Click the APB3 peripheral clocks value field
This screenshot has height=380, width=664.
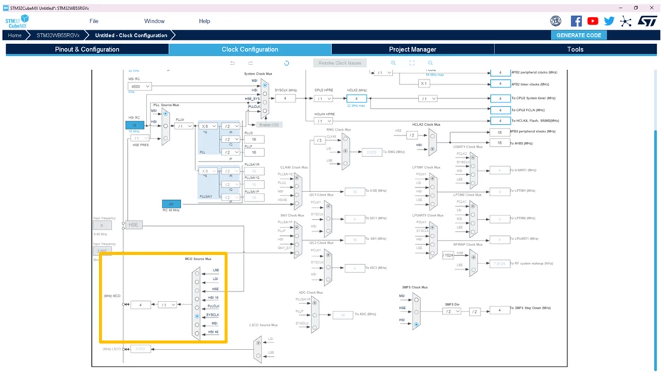pyautogui.click(x=499, y=132)
